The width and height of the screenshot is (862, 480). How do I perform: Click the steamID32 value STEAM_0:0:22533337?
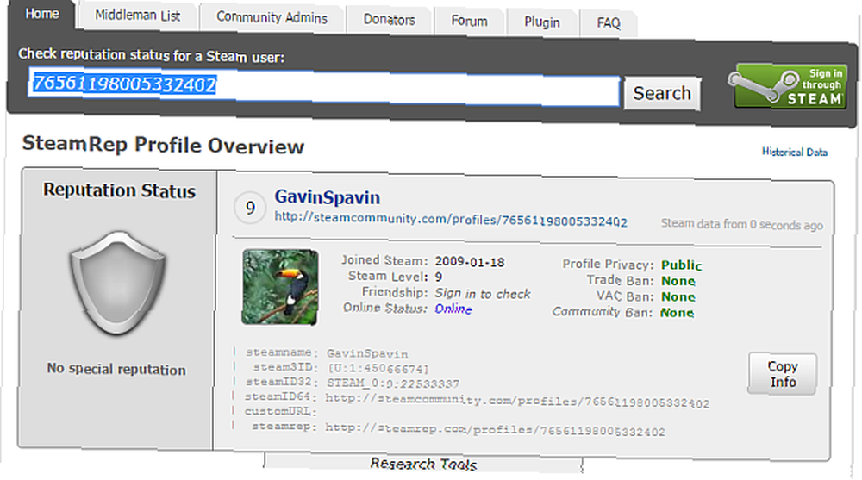click(x=393, y=383)
